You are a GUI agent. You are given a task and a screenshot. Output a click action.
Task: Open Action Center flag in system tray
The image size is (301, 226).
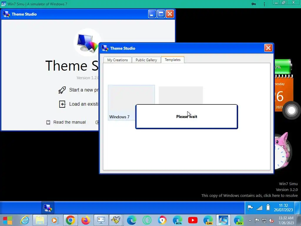pyautogui.click(x=257, y=220)
